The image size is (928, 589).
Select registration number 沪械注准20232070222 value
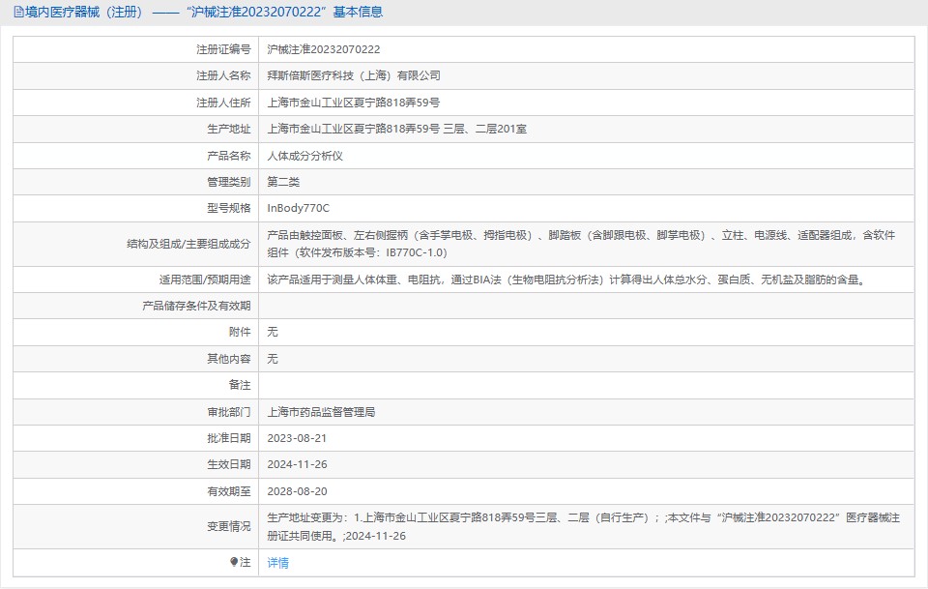pos(323,49)
